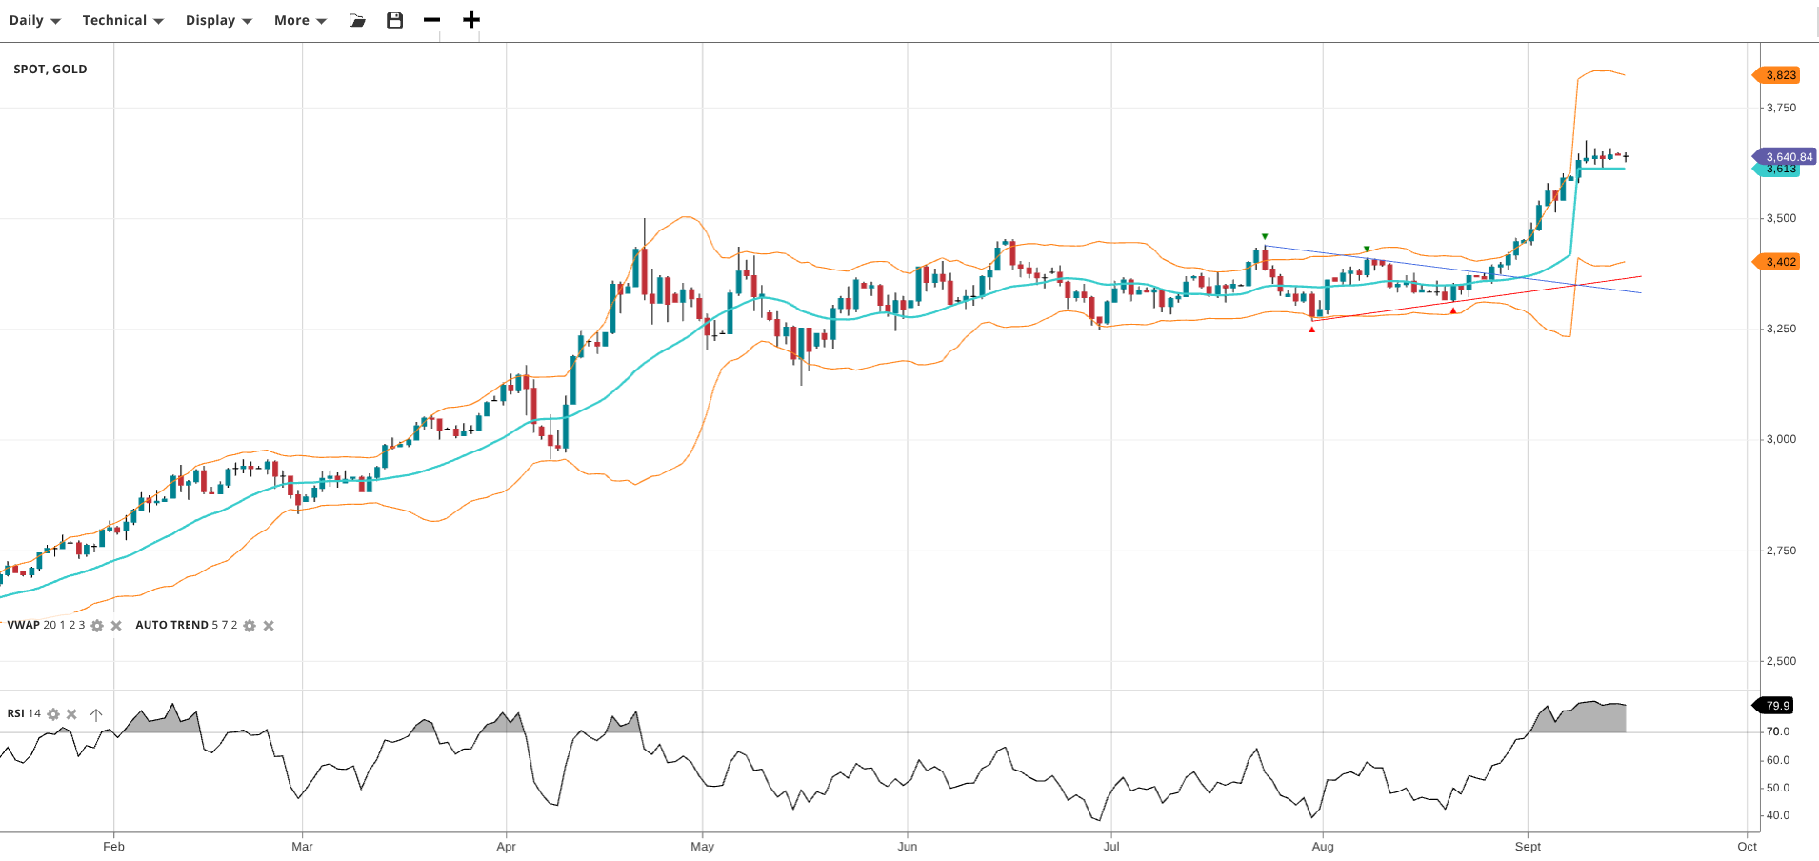The image size is (1819, 861).
Task: Open RSI 14 settings gear
Action: click(x=53, y=714)
